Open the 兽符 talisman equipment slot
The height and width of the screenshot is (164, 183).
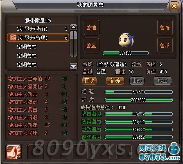click(x=165, y=27)
